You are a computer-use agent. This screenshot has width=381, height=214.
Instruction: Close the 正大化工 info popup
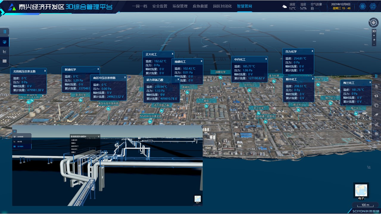172,54
